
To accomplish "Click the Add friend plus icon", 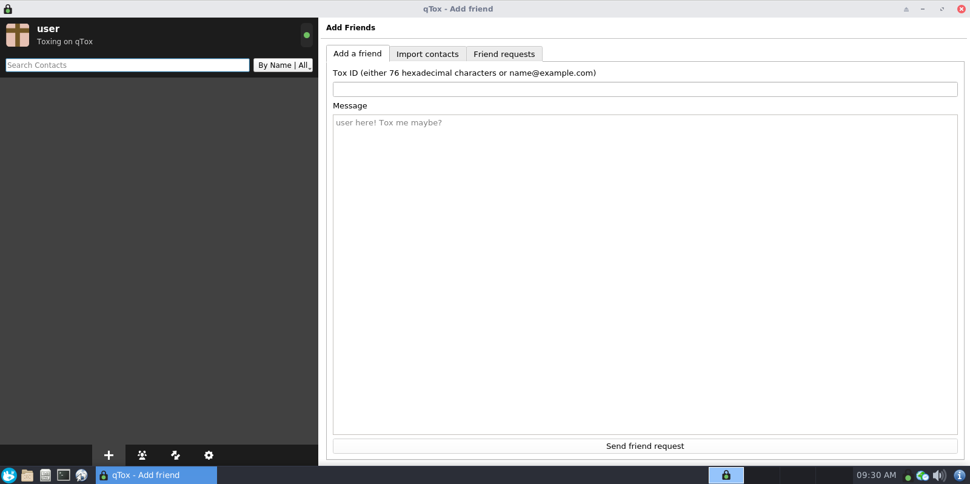I will coord(109,455).
